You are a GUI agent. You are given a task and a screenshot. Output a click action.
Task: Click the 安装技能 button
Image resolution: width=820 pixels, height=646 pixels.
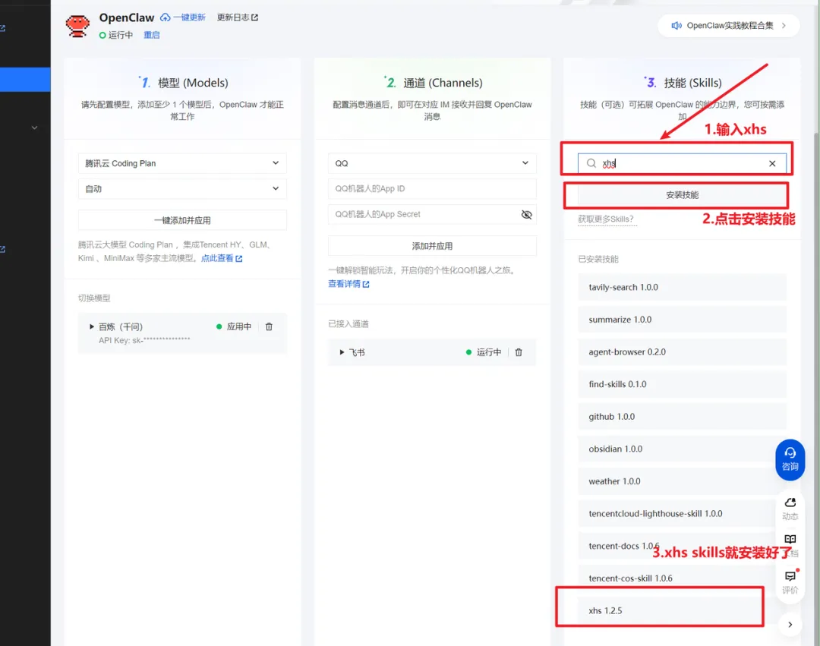(x=682, y=195)
